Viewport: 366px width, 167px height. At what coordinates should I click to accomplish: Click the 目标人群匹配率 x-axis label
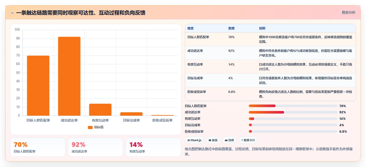pyautogui.click(x=38, y=120)
